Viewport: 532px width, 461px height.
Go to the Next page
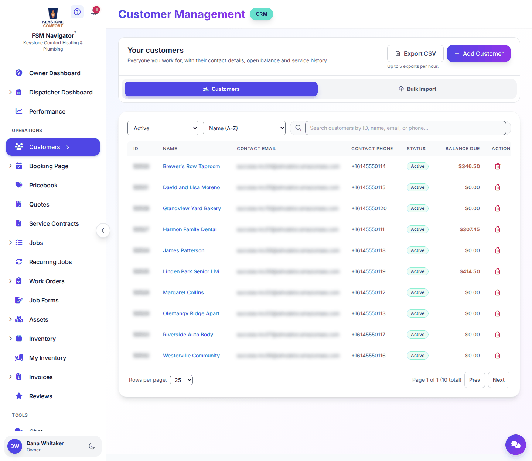click(x=499, y=380)
